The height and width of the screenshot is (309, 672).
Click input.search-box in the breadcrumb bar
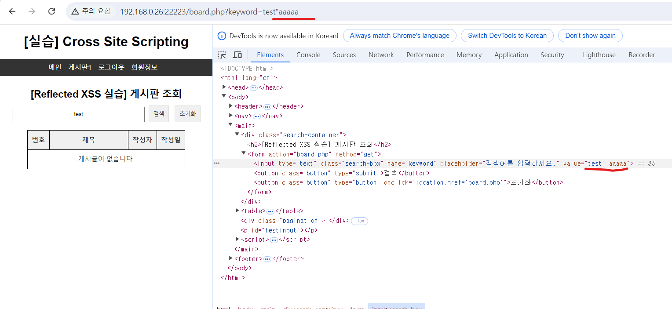(397, 307)
